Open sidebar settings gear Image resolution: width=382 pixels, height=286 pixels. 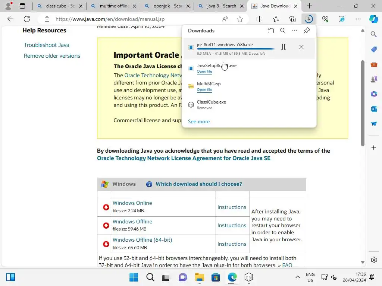[374, 260]
